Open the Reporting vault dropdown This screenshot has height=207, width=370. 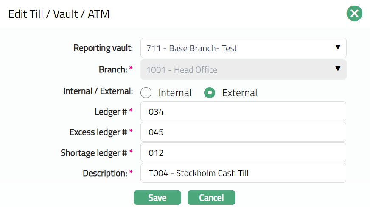[243, 48]
